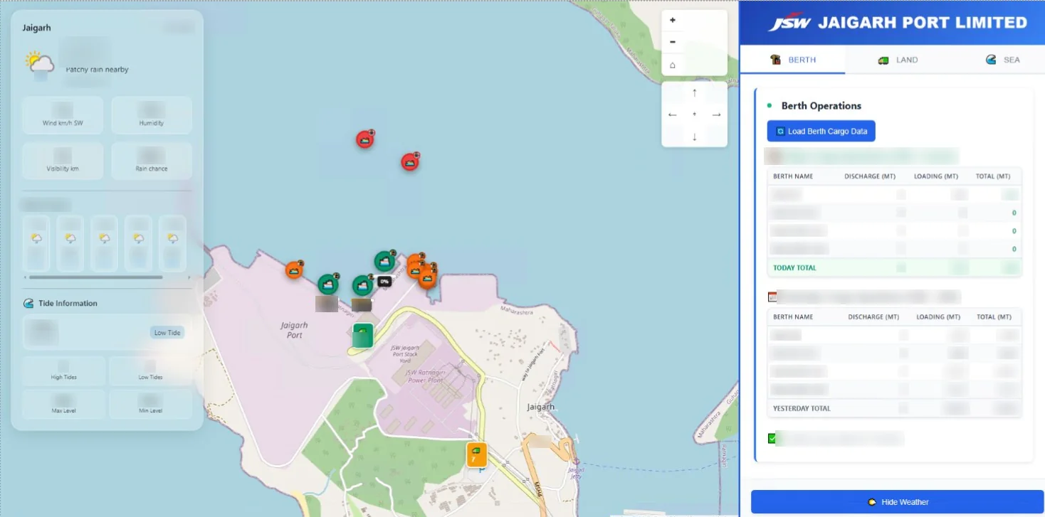Click the High Tides tile

(x=64, y=371)
